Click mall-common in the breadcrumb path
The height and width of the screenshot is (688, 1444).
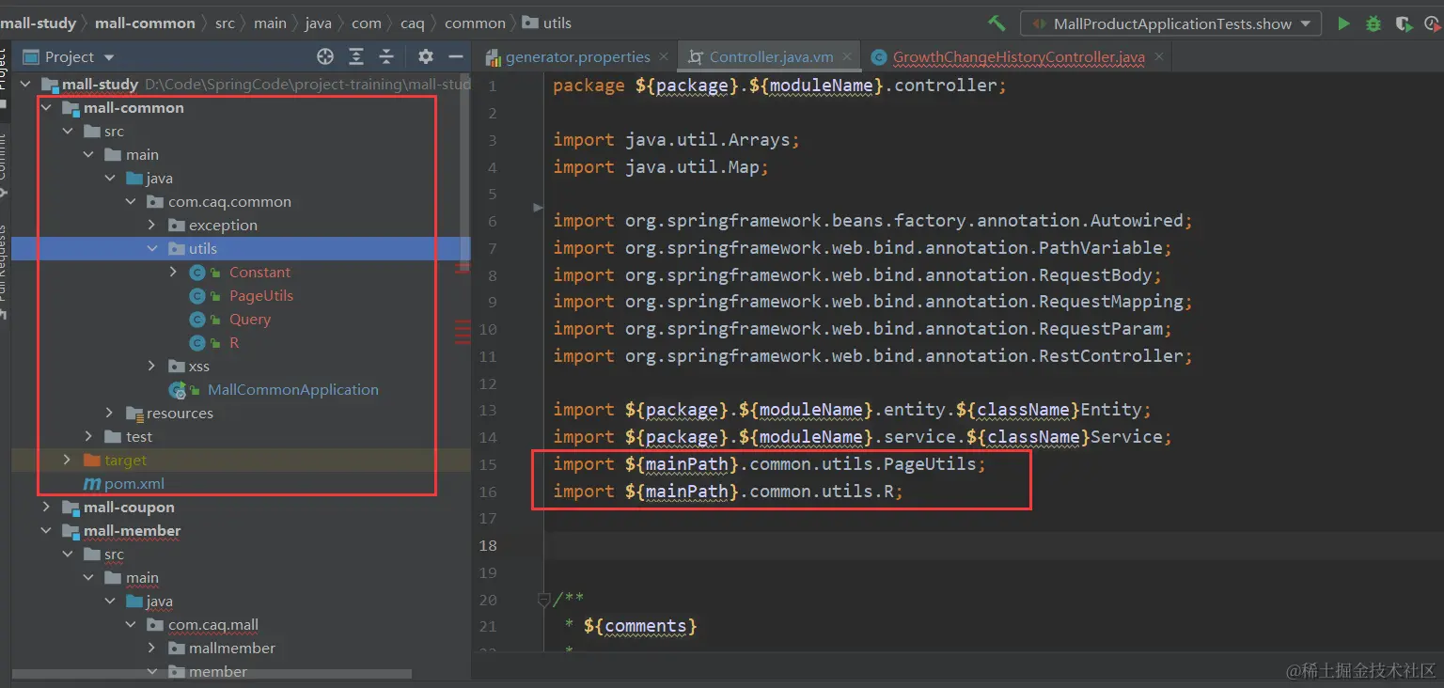(x=145, y=23)
